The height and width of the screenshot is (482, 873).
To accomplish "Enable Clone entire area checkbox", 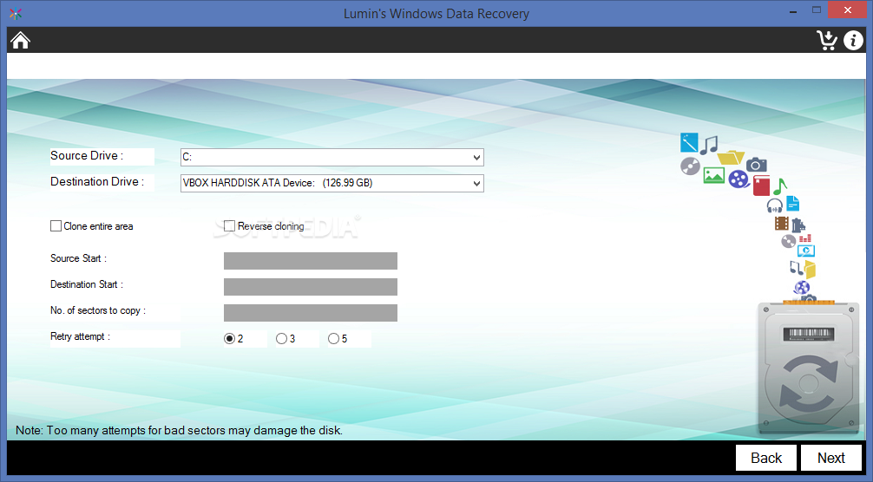I will [56, 225].
